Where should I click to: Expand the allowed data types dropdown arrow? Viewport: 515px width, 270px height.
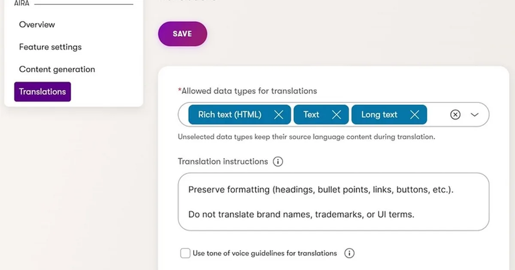(x=475, y=115)
